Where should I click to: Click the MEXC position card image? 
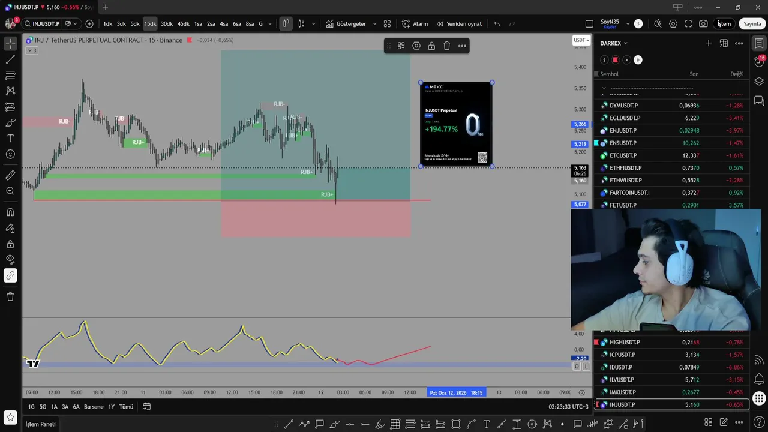(x=456, y=124)
